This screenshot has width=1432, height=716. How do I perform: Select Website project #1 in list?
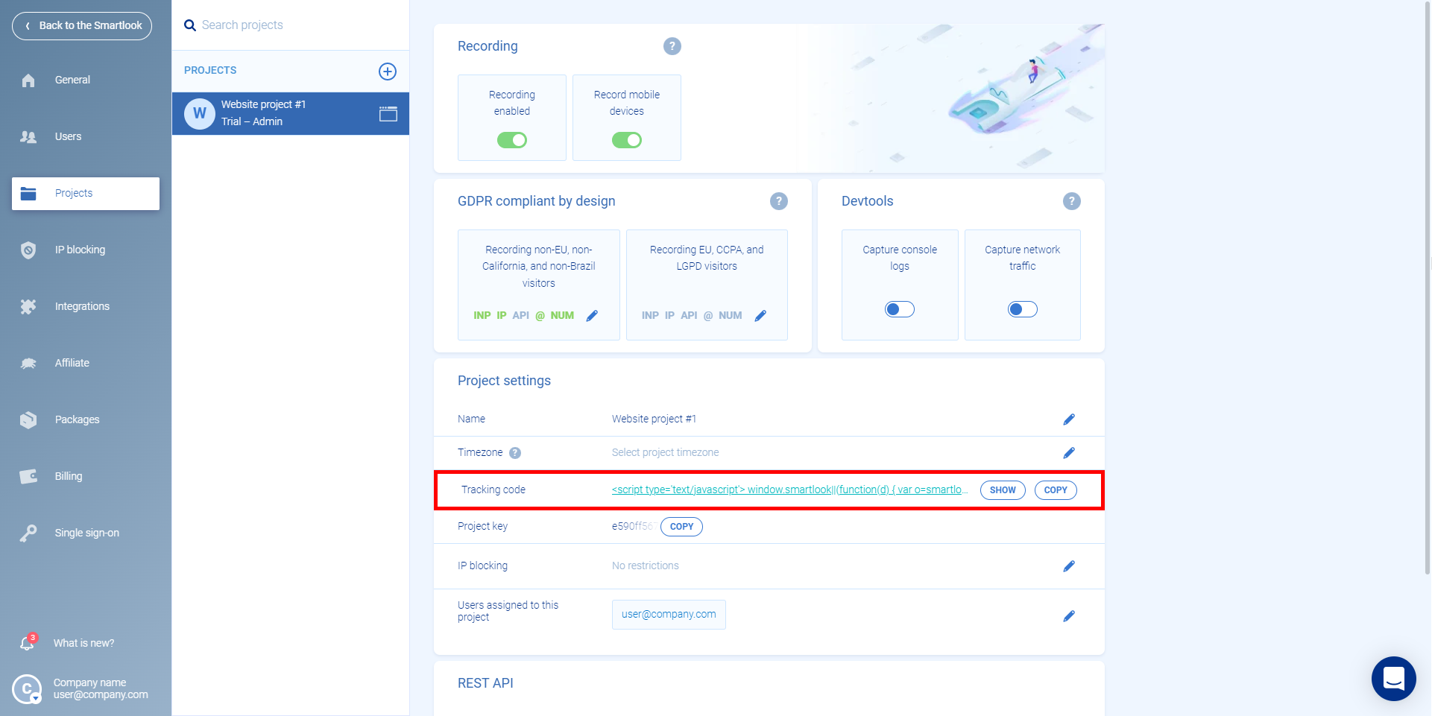[291, 113]
